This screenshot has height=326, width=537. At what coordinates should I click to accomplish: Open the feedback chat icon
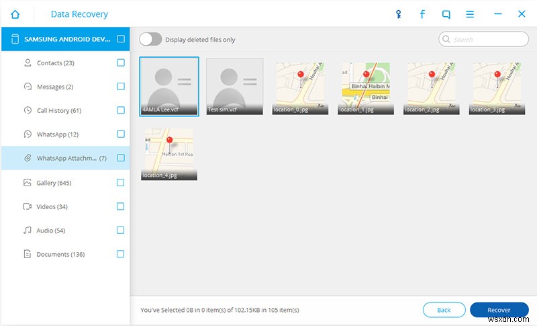tap(446, 14)
